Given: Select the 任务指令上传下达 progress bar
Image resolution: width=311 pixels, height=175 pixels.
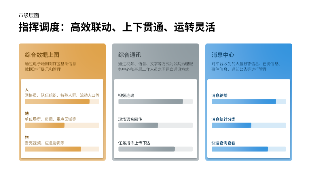Looking at the screenshot, I should tap(155, 149).
